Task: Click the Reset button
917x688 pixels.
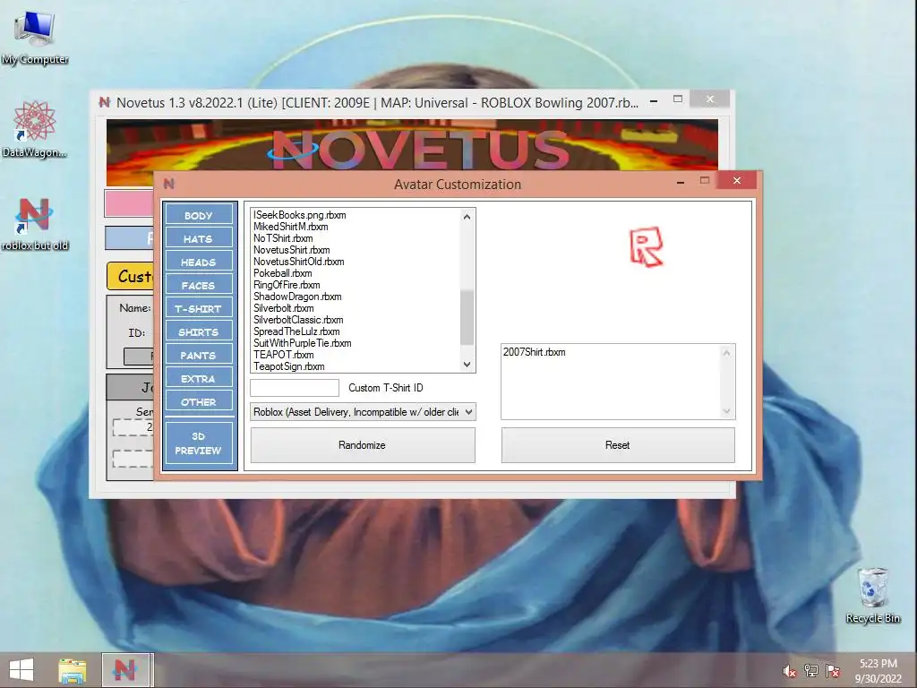Action: pyautogui.click(x=618, y=445)
